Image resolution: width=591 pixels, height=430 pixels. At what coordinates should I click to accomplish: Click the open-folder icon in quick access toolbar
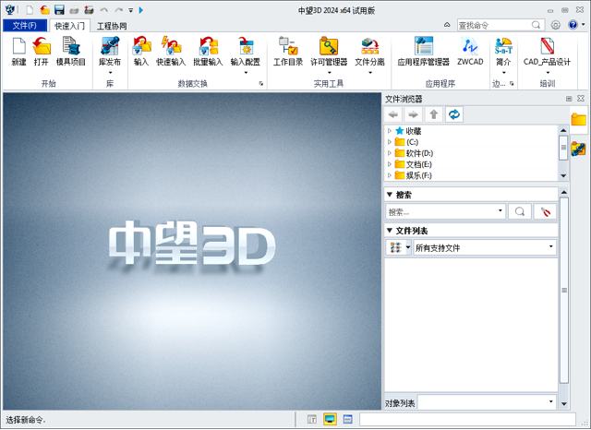tap(44, 10)
